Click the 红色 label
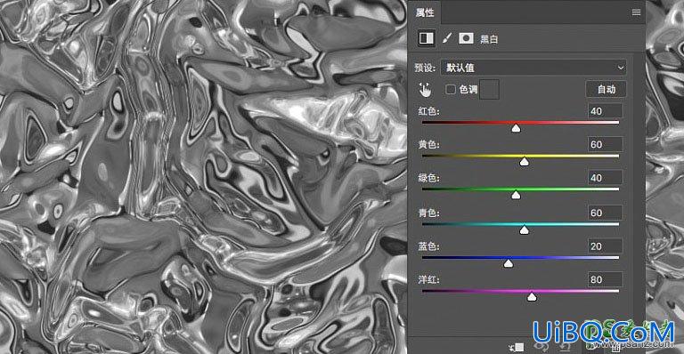 [428, 111]
